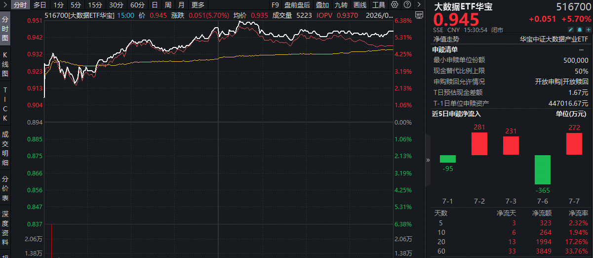Toggle 盘前盘后 pre/post market
Image resolution: width=593 pixels, height=258 pixels.
click(297, 5)
